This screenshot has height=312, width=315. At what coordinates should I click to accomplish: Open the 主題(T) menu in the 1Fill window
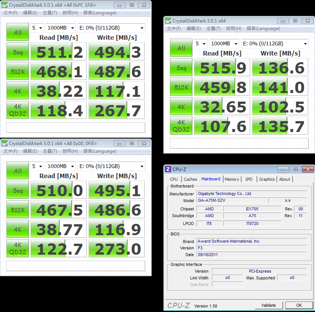[50, 13]
